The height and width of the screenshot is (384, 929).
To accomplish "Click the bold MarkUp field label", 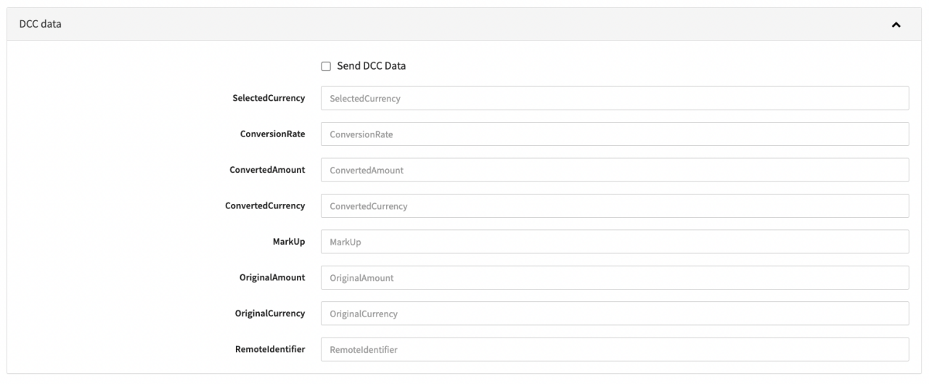I will [288, 242].
